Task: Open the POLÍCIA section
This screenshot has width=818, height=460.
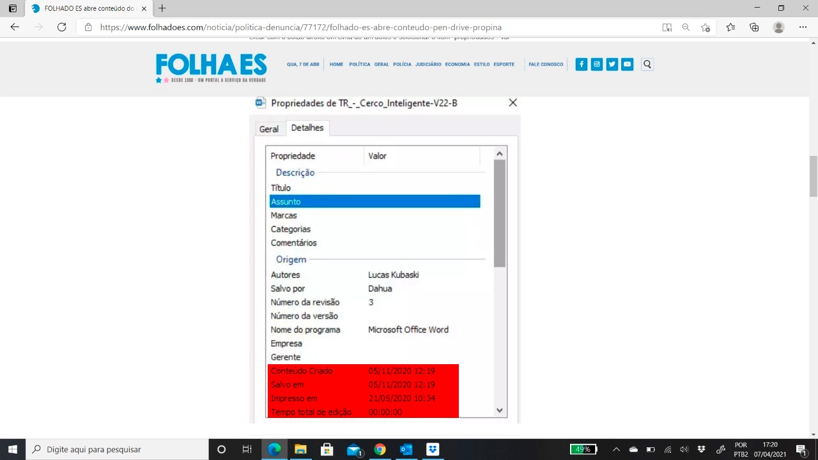Action: [403, 65]
